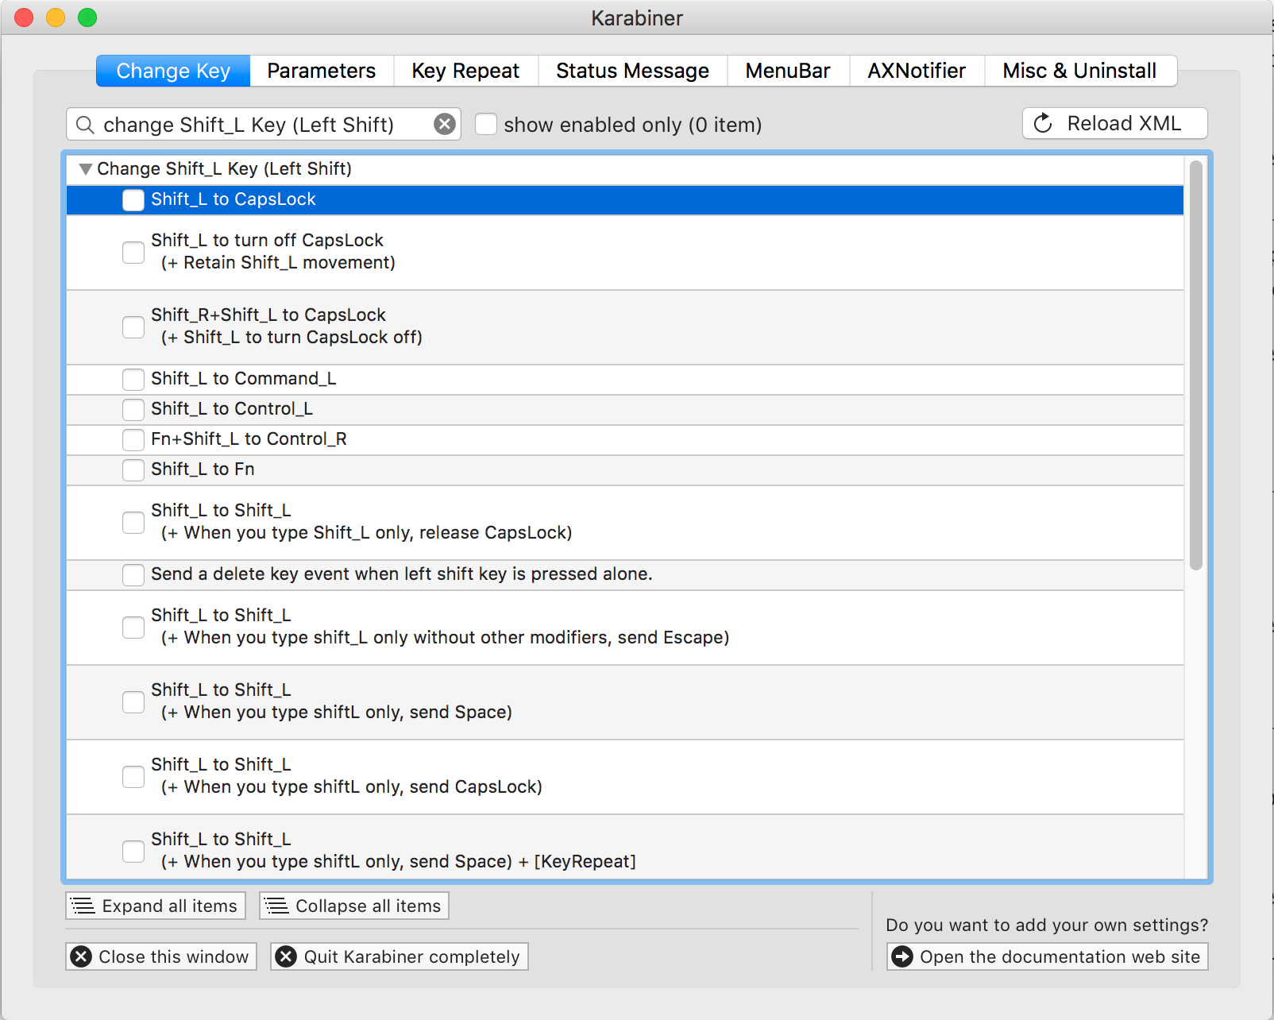
Task: Click the X icon on Close this window
Action: tap(81, 956)
